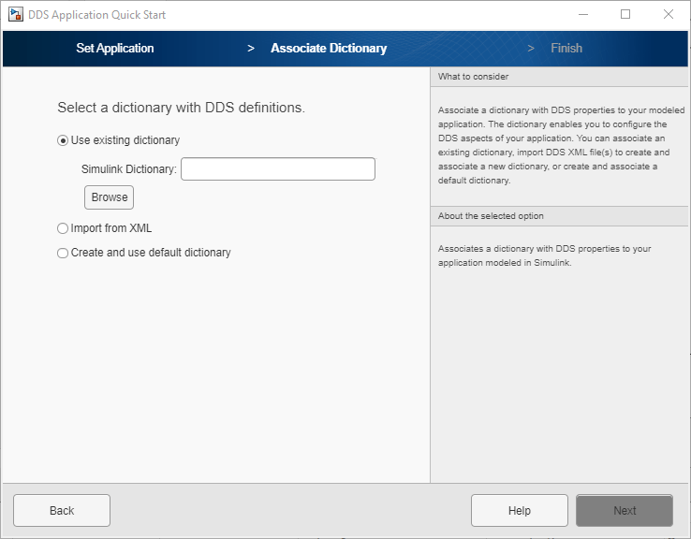The height and width of the screenshot is (539, 691).
Task: Maximize the Quick Start window
Action: pos(625,15)
